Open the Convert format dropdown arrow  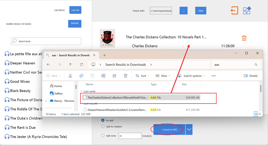[189, 129]
